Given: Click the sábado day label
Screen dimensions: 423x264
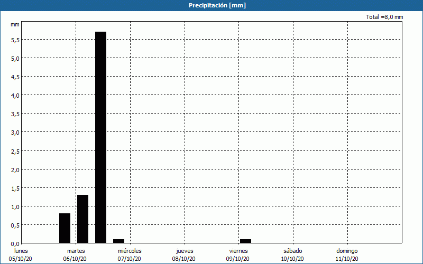Looking at the screenshot, I should [x=293, y=251].
